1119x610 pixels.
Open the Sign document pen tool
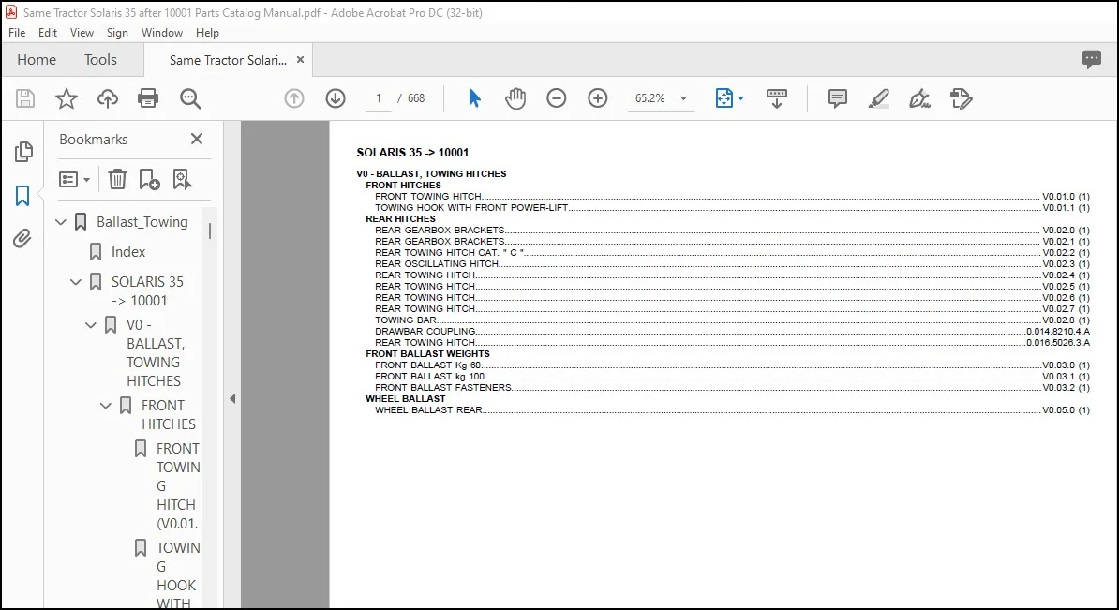click(x=920, y=98)
